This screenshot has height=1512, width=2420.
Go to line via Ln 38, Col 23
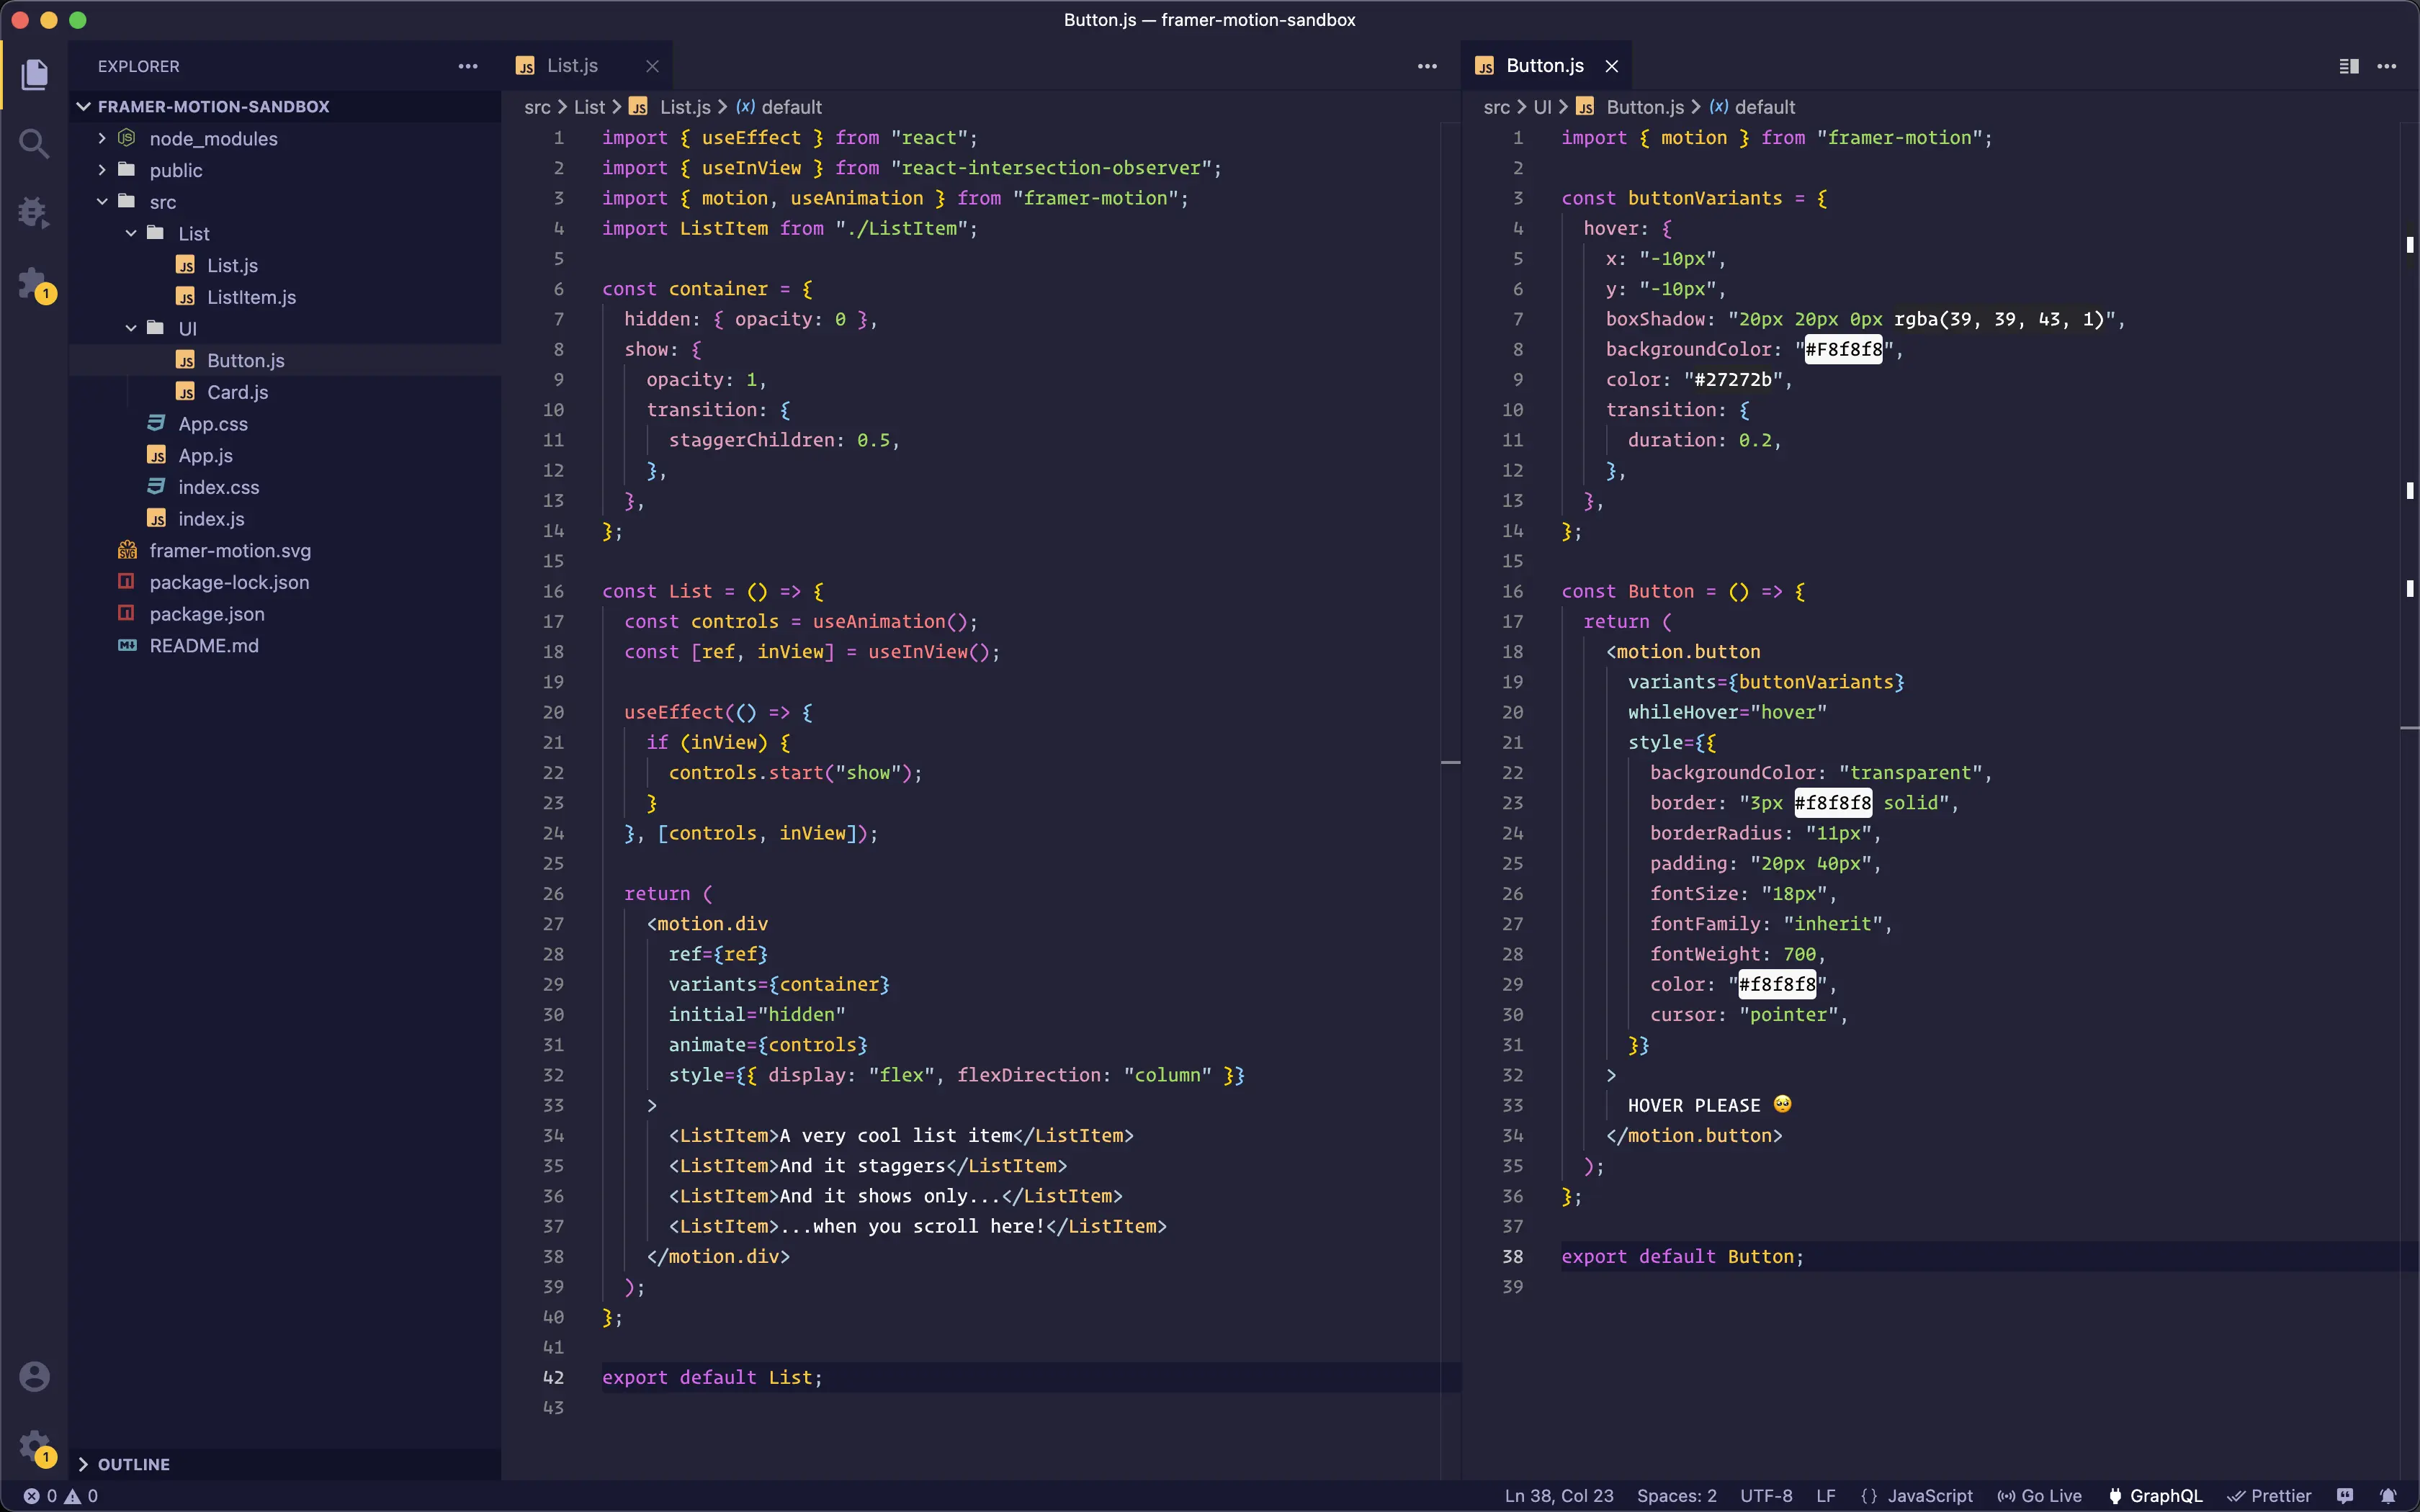point(1559,1496)
